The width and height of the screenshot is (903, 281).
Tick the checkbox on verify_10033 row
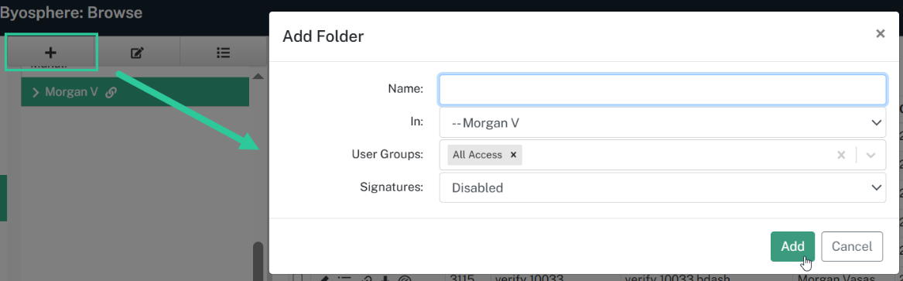pos(297,279)
